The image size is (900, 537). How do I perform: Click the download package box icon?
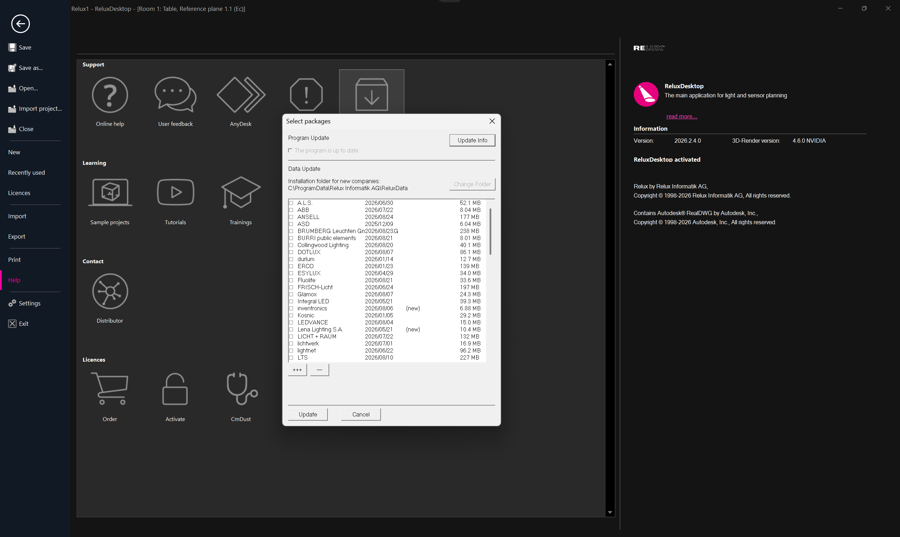(371, 94)
